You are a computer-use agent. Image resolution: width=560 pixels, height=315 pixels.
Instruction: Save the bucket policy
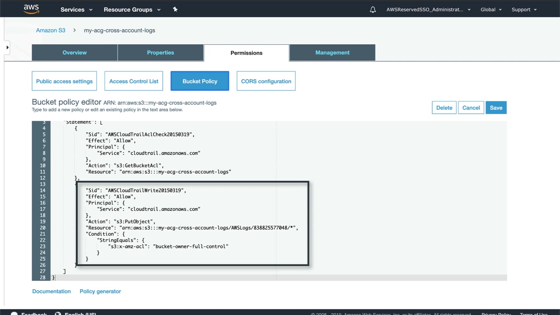496,108
